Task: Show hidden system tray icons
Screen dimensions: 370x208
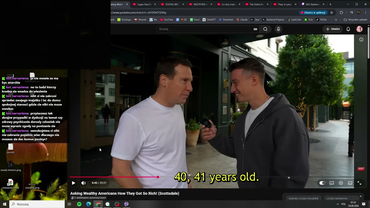Action: point(338,204)
